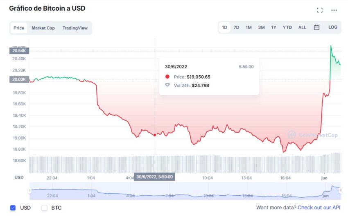Switch to the Market Cap tab
Image resolution: width=348 pixels, height=217 pixels.
(43, 28)
